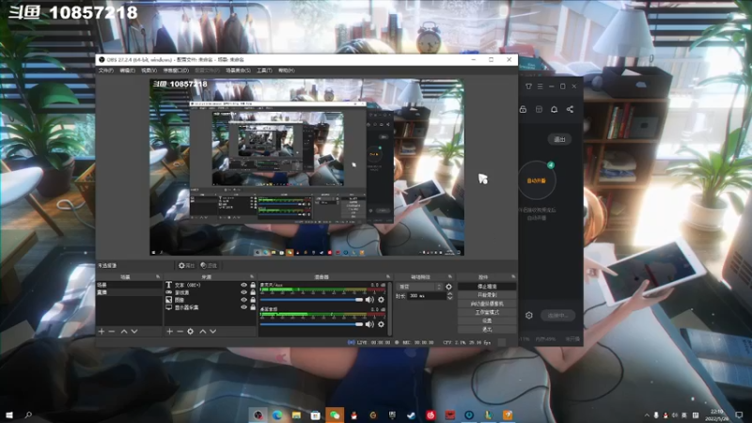
Task: Open the 帮助(H) menu in OBS
Action: pyautogui.click(x=287, y=70)
